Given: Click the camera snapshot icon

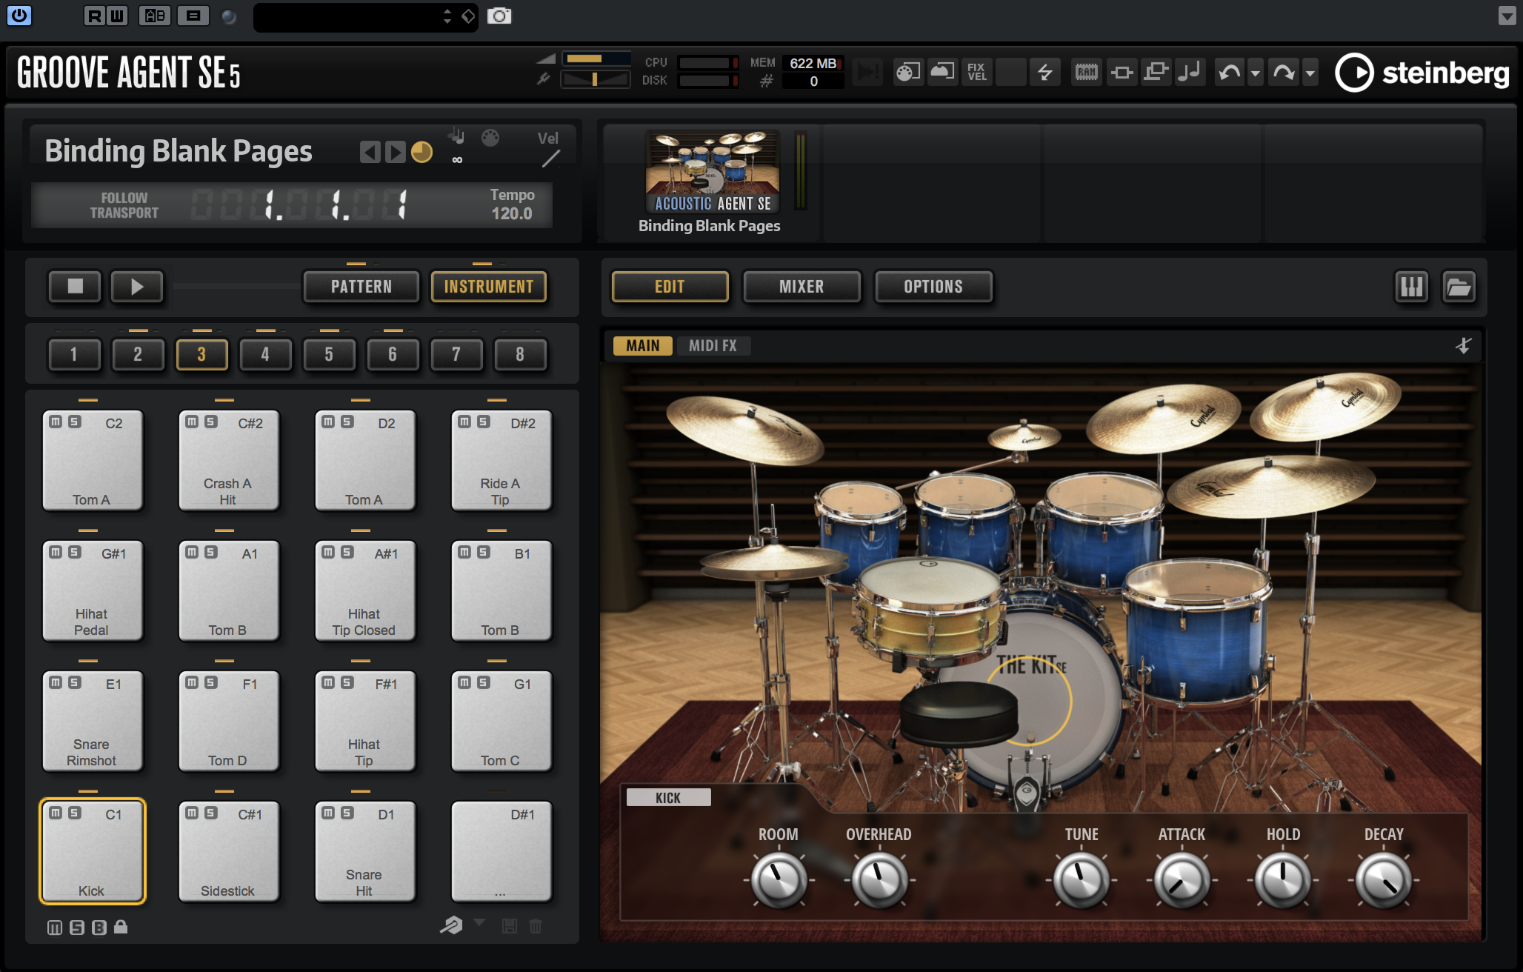Looking at the screenshot, I should point(499,16).
